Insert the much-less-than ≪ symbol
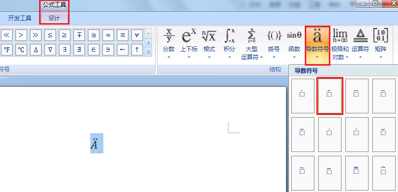The width and height of the screenshot is (398, 192). pos(7,35)
